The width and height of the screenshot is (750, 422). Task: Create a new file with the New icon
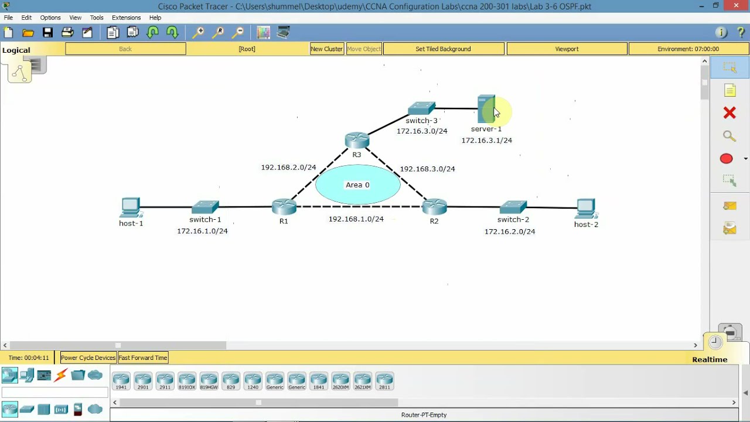(8, 33)
